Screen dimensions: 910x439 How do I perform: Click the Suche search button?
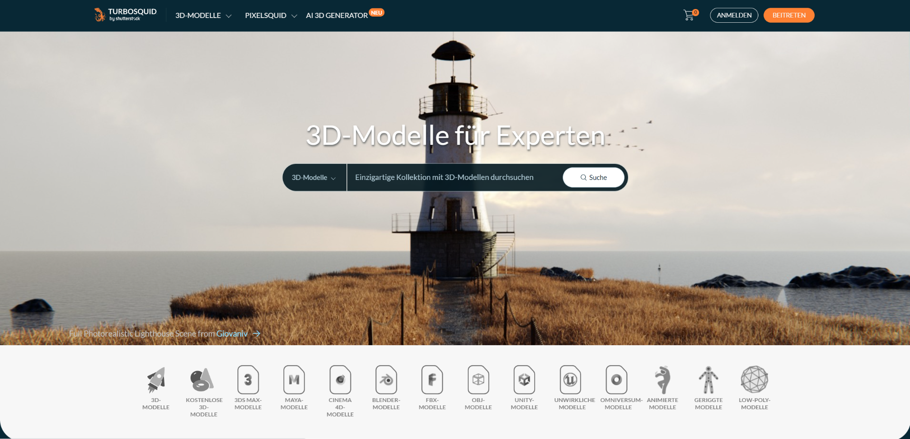click(593, 178)
